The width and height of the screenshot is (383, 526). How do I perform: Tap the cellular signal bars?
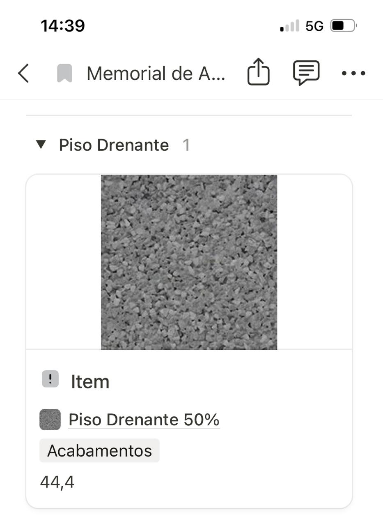[289, 26]
